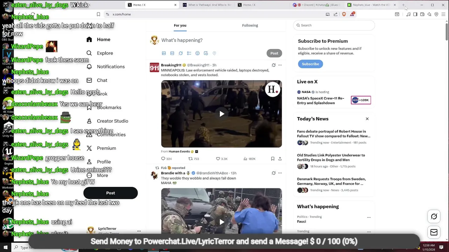
Task: Close the Today's News panel
Action: click(367, 119)
